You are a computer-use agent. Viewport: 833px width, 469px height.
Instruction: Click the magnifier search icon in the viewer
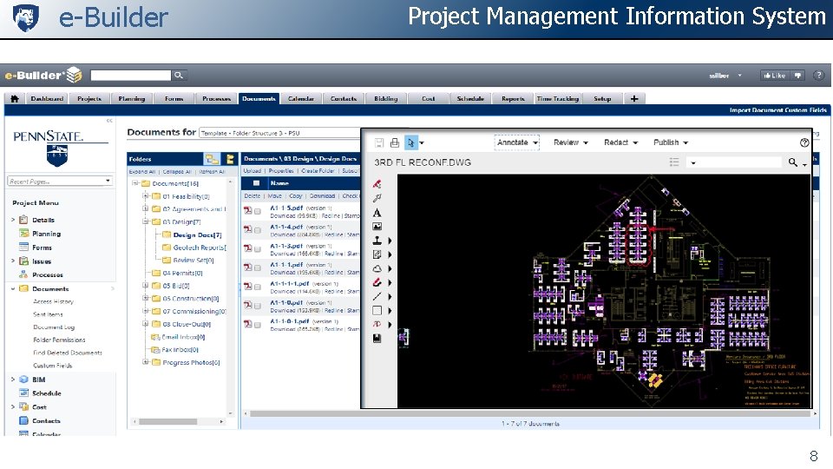click(x=792, y=162)
